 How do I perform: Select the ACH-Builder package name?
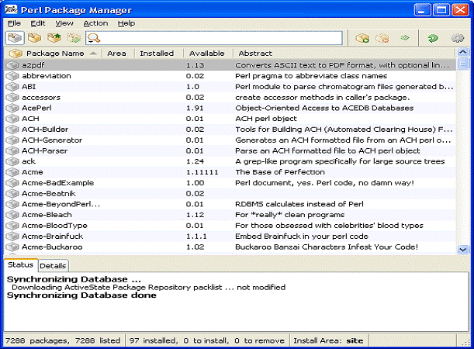(x=45, y=130)
